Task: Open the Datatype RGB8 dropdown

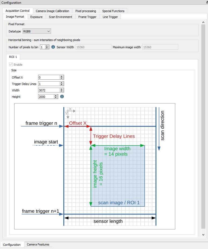Action: click(37, 31)
